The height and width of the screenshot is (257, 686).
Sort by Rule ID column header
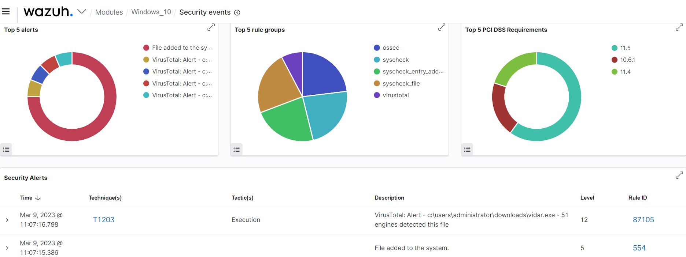coord(638,198)
